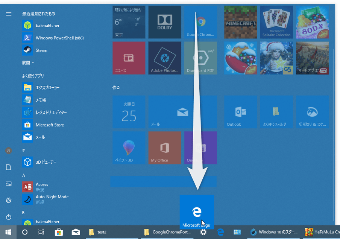This screenshot has width=340, height=239.
Task: Open Edge icon on the taskbar
Action: [220, 232]
